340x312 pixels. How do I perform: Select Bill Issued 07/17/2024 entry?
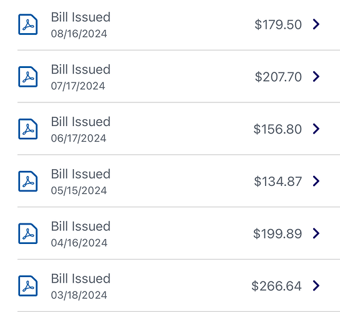coord(179,76)
